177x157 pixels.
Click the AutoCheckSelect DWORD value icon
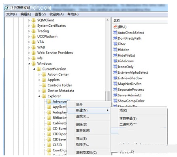coord(115,32)
